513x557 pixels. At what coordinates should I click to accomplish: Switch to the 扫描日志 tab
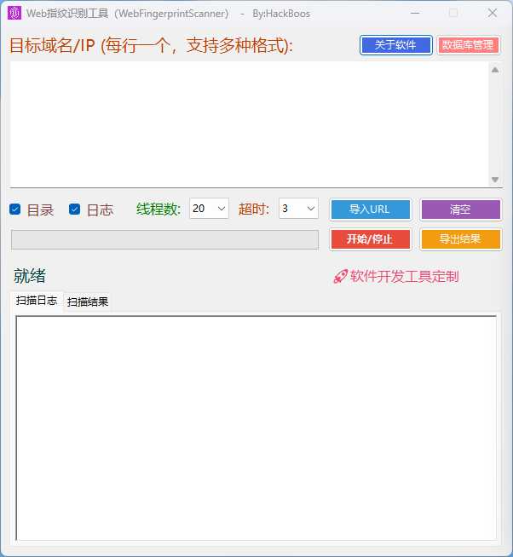(37, 301)
